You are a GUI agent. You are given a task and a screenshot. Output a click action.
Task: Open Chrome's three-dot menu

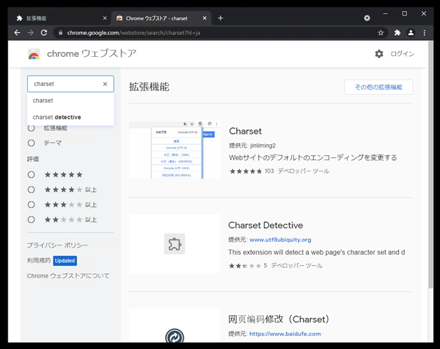[x=424, y=33]
